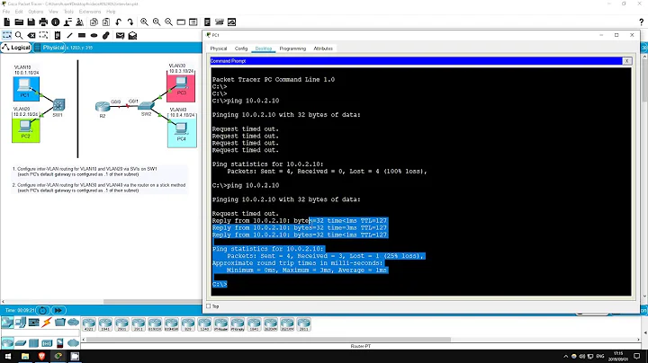Pick the 1240 router model

point(204,324)
